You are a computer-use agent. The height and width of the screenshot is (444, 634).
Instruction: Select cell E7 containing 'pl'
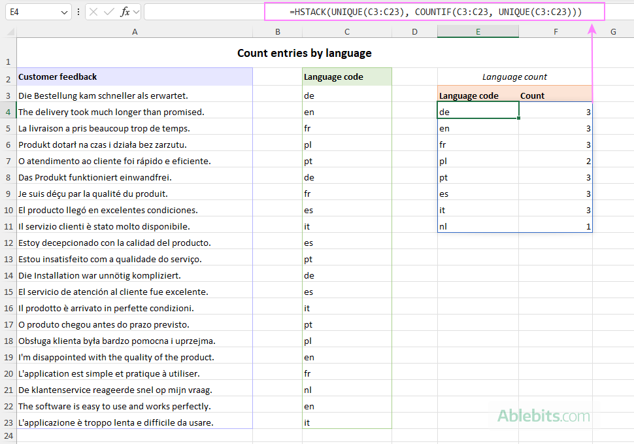[x=478, y=161]
